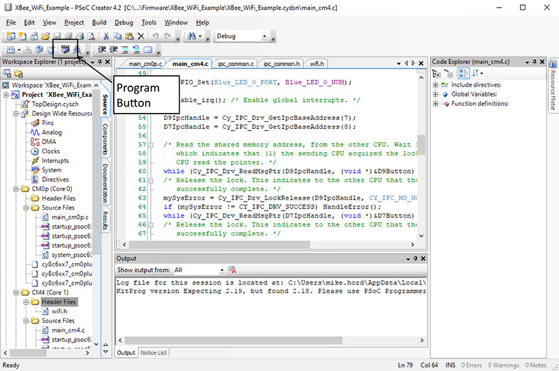This screenshot has height=371, width=559.
Task: Expand the Global Variables node
Action: [x=435, y=95]
